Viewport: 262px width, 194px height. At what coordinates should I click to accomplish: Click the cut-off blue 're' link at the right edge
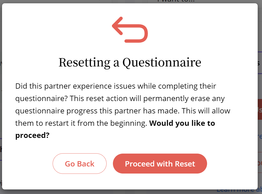tap(260, 136)
